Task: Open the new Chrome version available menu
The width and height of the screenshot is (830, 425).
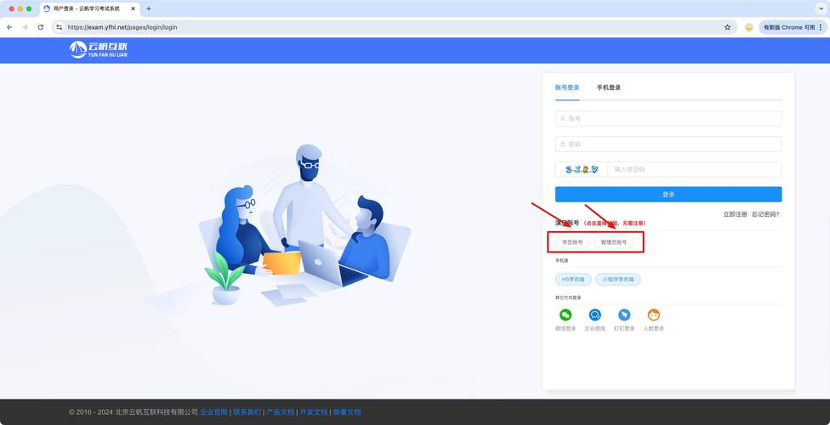Action: pyautogui.click(x=793, y=27)
